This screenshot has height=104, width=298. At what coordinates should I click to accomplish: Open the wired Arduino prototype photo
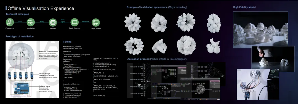(x=258, y=84)
